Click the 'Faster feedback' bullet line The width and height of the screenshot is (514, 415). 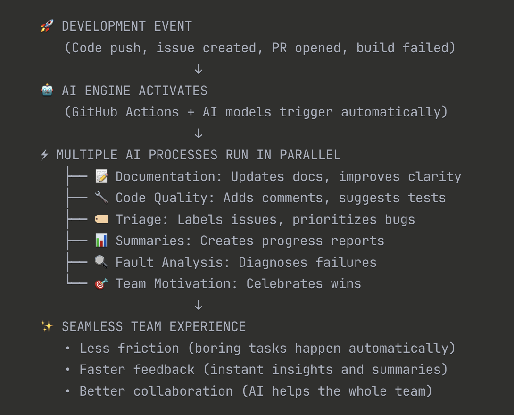pos(263,369)
